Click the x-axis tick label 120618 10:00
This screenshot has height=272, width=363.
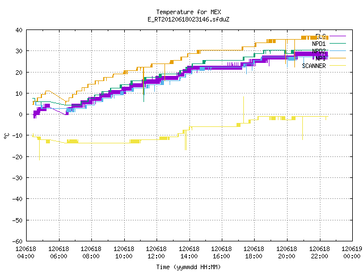point(124,253)
